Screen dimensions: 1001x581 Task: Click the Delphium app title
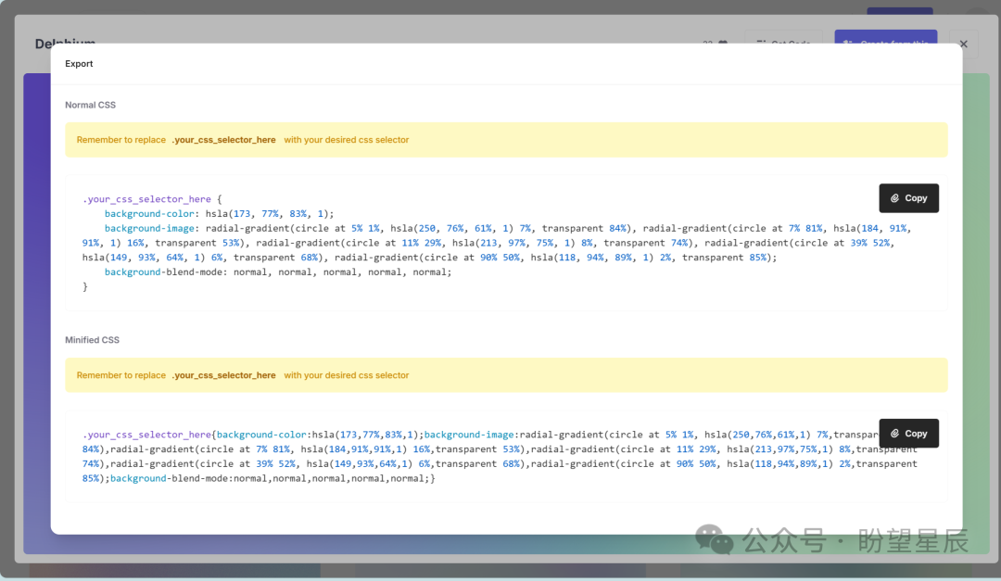point(65,44)
